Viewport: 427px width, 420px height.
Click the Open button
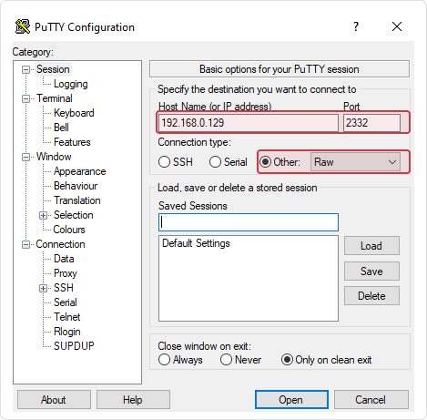point(291,400)
